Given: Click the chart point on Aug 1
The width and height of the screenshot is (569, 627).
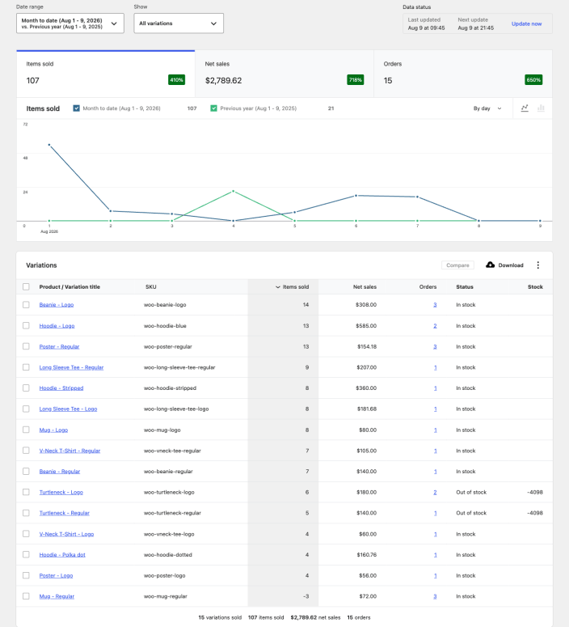Looking at the screenshot, I should pyautogui.click(x=49, y=145).
